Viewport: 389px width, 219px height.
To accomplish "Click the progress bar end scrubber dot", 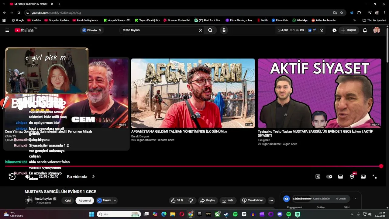I will pos(381,166).
